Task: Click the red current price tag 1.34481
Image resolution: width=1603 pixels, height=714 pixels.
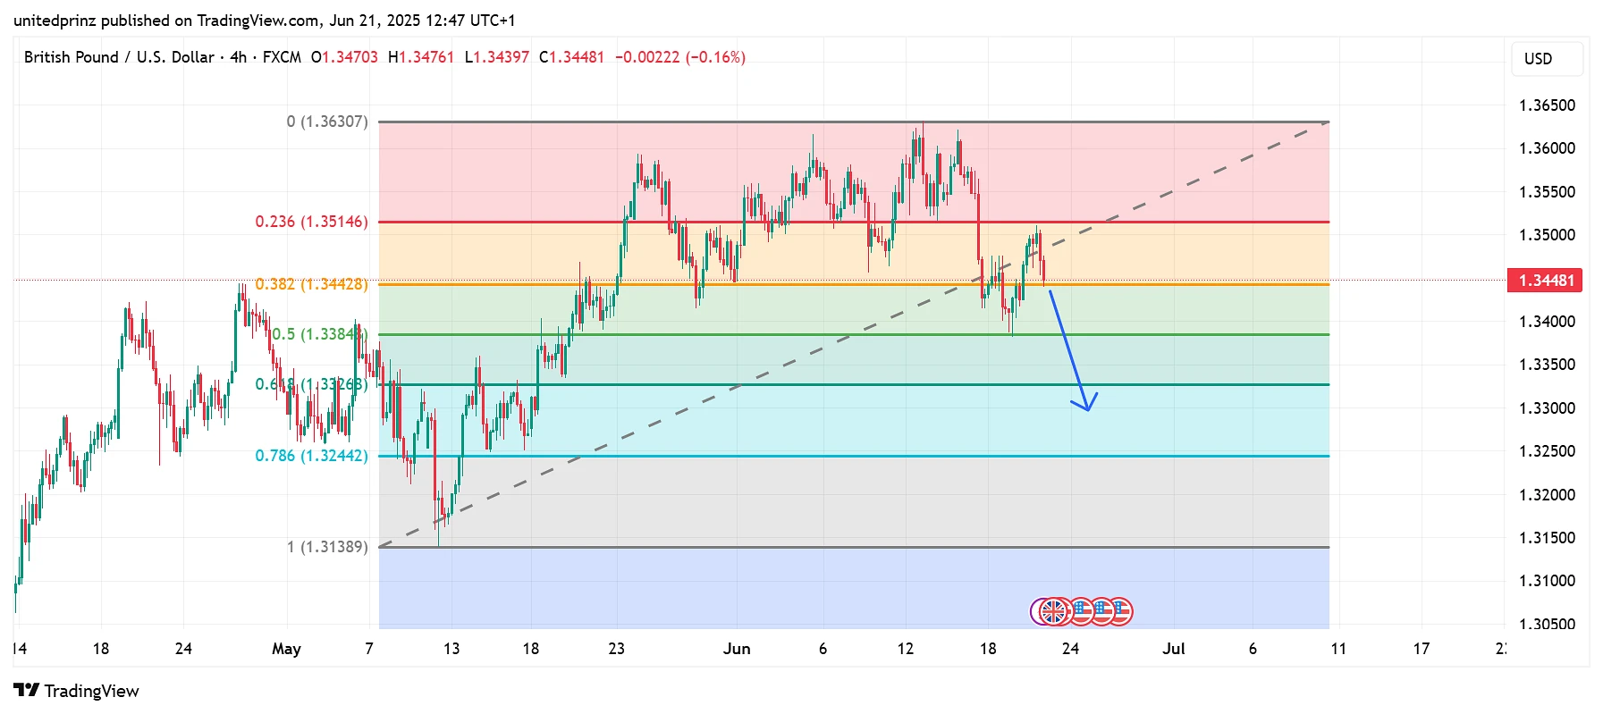Action: click(x=1545, y=281)
